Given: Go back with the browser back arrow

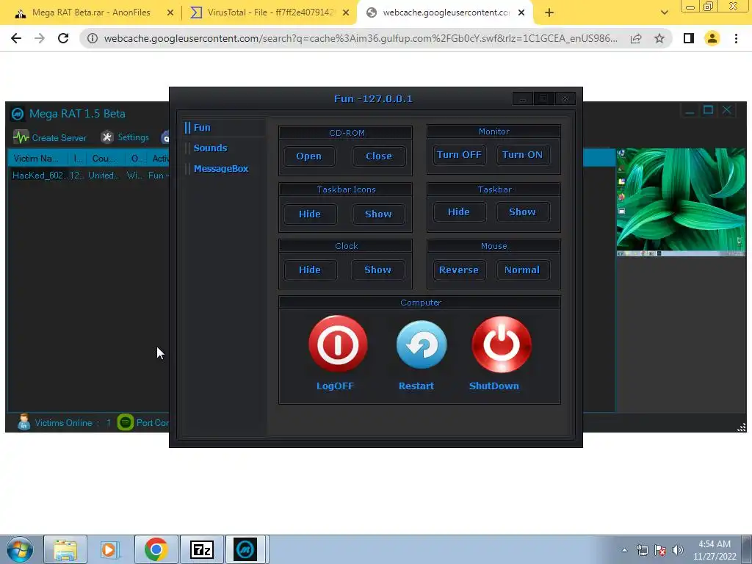Looking at the screenshot, I should pyautogui.click(x=16, y=38).
